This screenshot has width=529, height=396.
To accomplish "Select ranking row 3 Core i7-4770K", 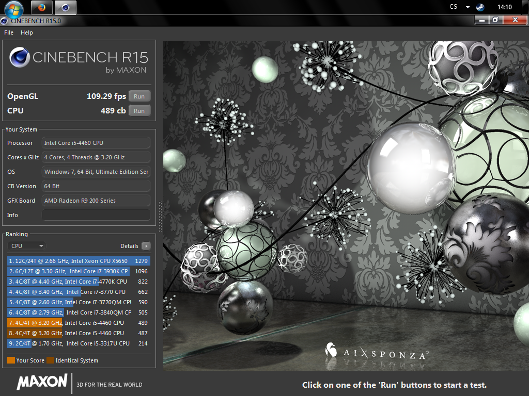I will coord(79,282).
